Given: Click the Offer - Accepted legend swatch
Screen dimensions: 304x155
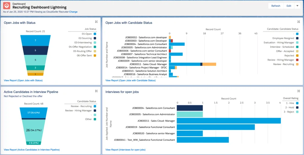Looking at the screenshot, I should [297, 51].
